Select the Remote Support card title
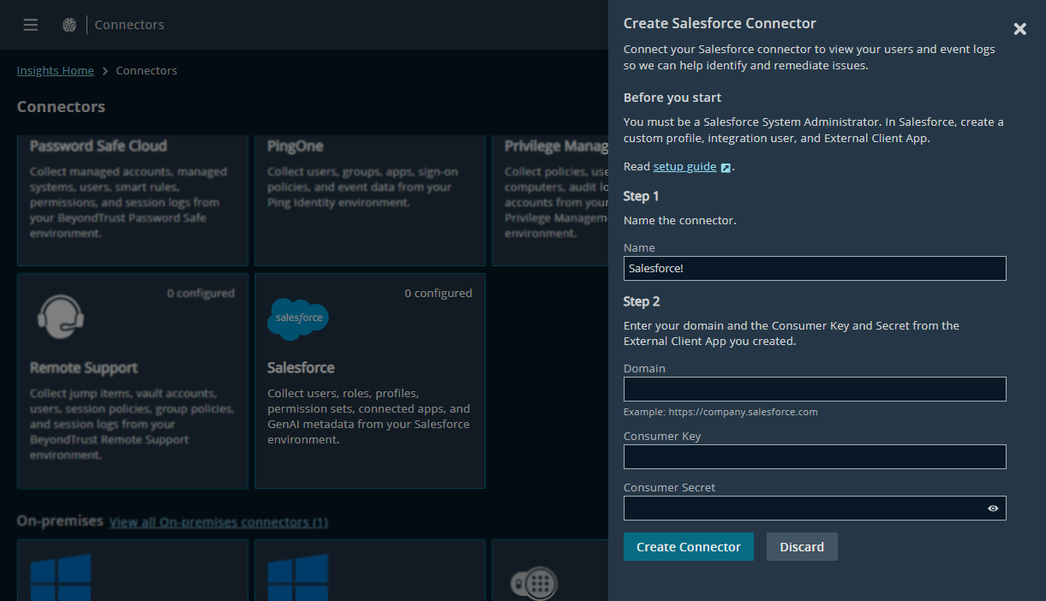The width and height of the screenshot is (1046, 601). click(84, 368)
